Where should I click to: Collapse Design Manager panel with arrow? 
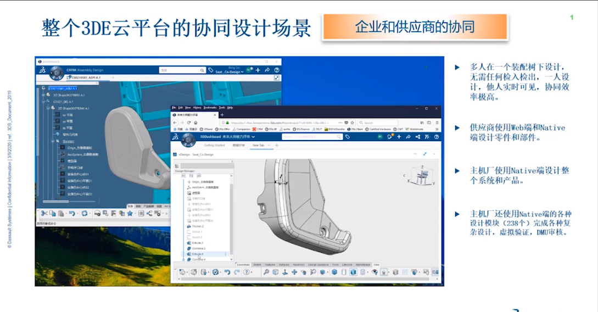click(232, 161)
